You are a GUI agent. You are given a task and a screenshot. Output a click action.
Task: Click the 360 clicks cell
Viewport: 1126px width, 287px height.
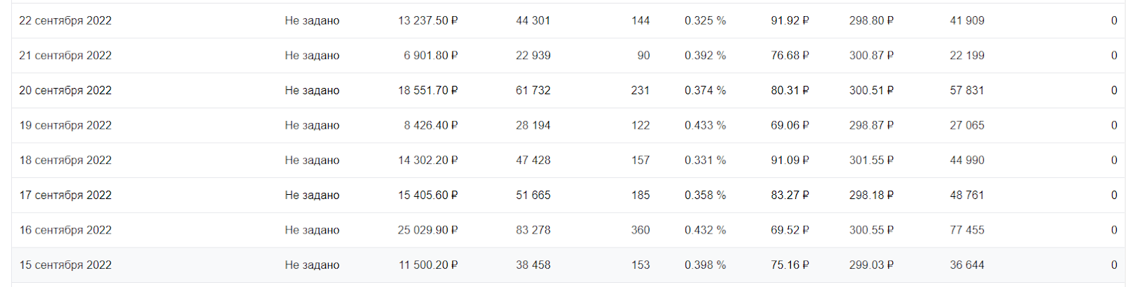click(640, 230)
